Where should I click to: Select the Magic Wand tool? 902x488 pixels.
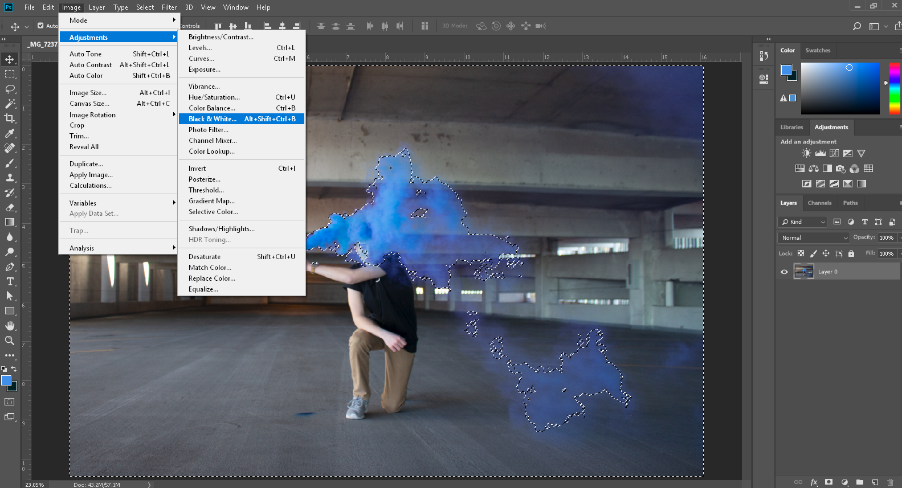tap(10, 104)
